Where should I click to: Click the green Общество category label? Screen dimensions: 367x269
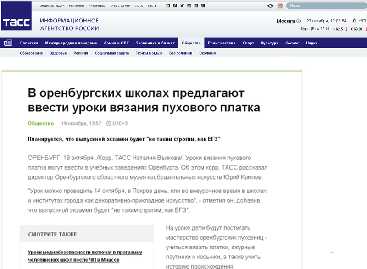(41, 123)
